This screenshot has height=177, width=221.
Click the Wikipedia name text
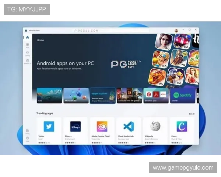(x=149, y=136)
